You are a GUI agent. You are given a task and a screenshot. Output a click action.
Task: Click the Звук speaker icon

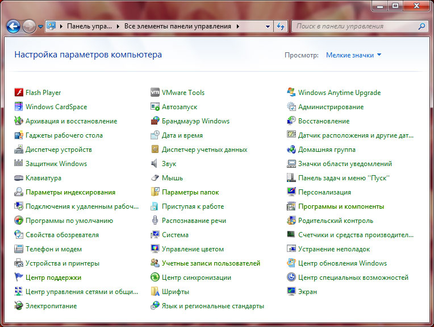point(155,164)
